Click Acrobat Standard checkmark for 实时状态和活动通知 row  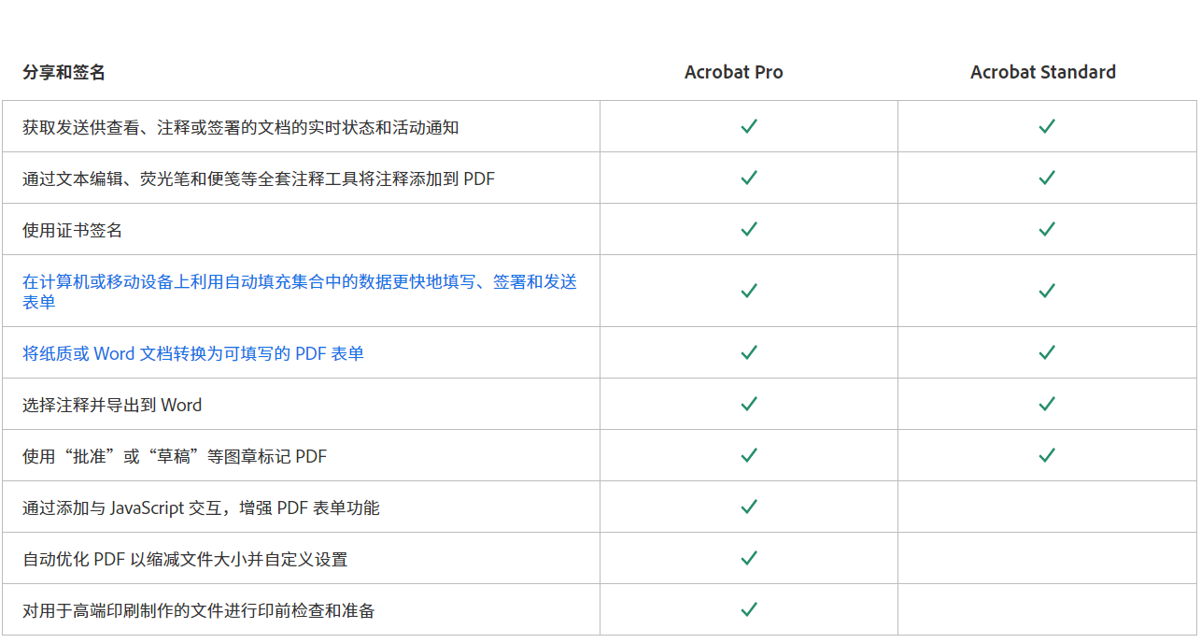tap(1047, 126)
